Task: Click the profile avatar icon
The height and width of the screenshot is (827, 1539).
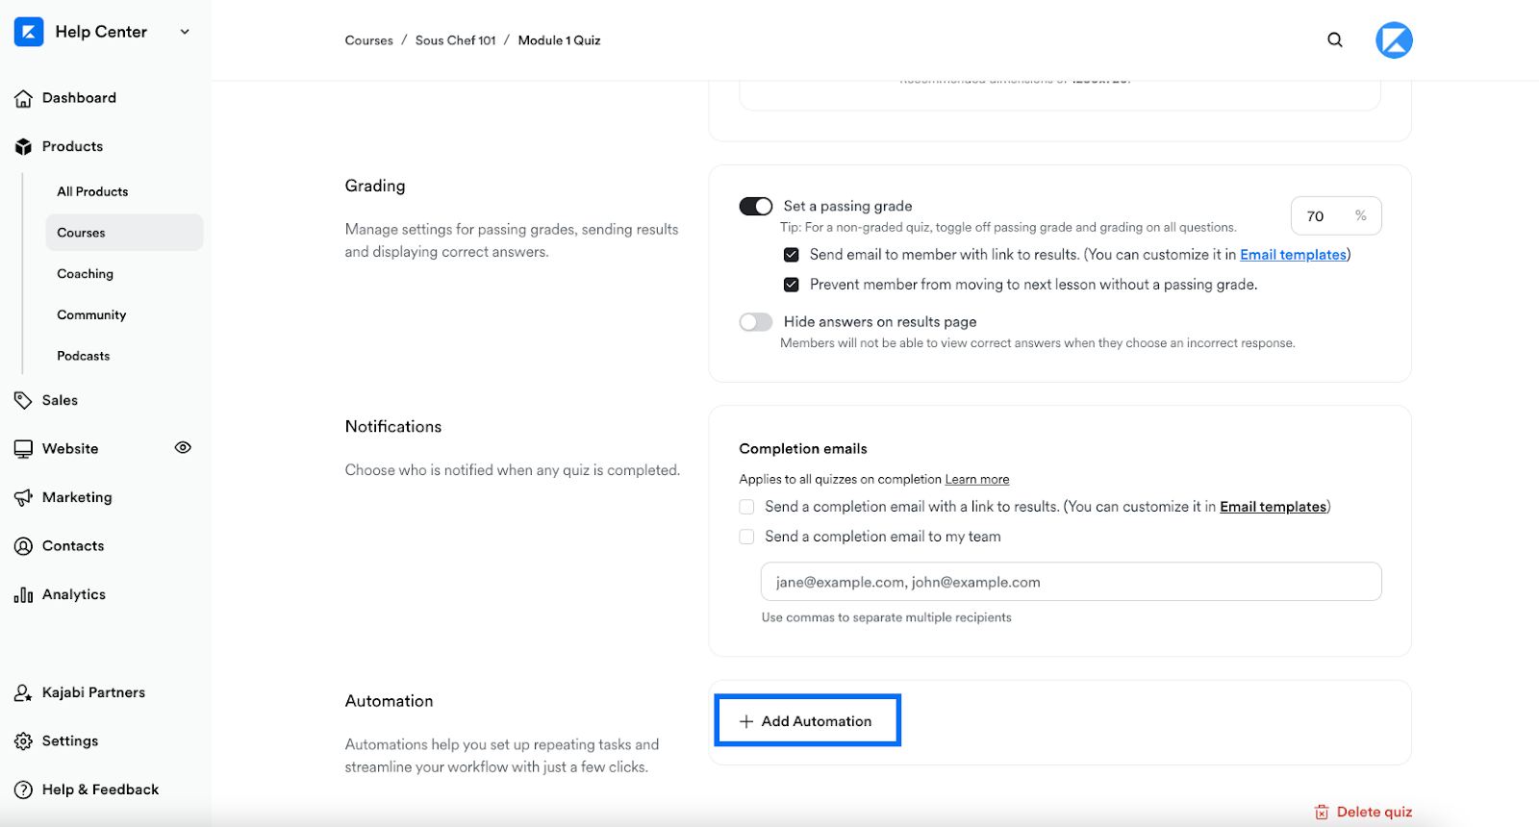Action: (1394, 40)
